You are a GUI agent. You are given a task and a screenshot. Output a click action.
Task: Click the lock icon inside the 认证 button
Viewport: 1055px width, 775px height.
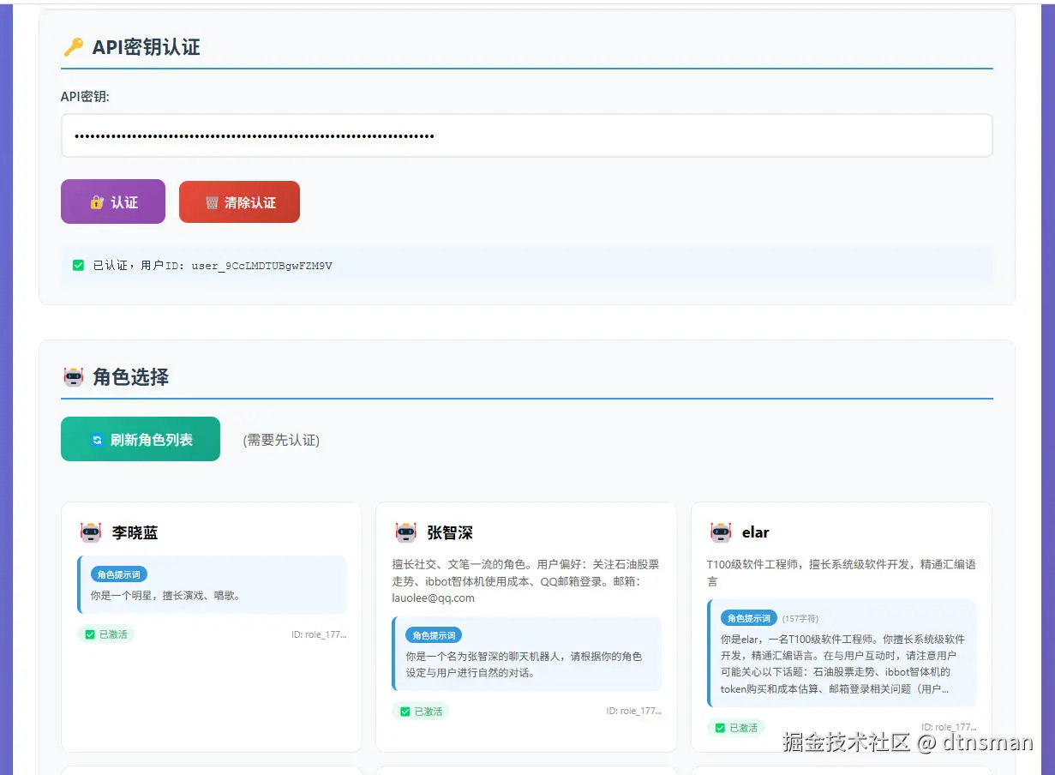96,201
